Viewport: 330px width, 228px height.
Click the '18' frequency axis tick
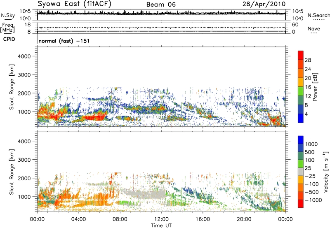[x=28, y=25]
